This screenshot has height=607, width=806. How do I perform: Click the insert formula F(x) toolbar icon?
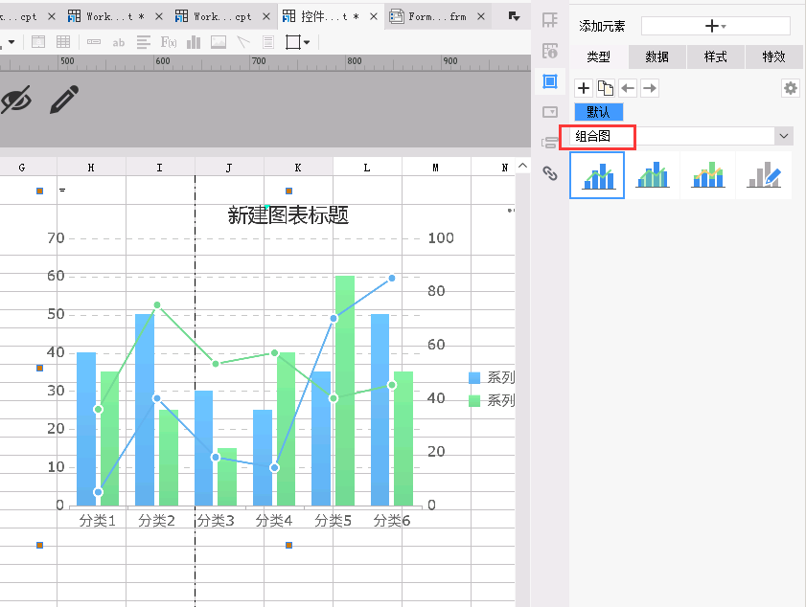pos(169,42)
